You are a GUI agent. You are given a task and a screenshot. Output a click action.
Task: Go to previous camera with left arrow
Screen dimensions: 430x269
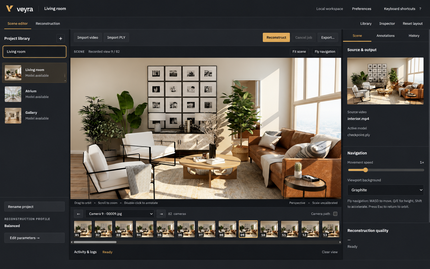point(79,214)
